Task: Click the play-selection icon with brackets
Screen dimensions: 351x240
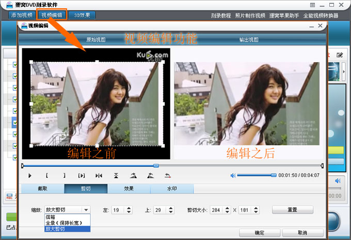Action: tap(82, 176)
